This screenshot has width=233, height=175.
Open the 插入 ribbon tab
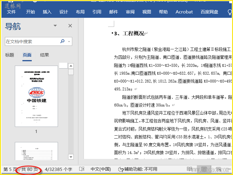coord(47,12)
